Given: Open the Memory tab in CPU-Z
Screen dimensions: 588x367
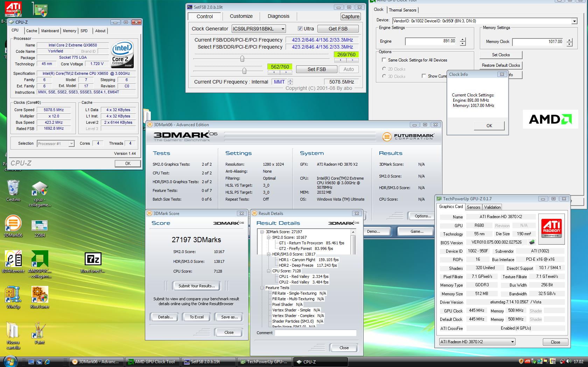Looking at the screenshot, I should point(70,31).
